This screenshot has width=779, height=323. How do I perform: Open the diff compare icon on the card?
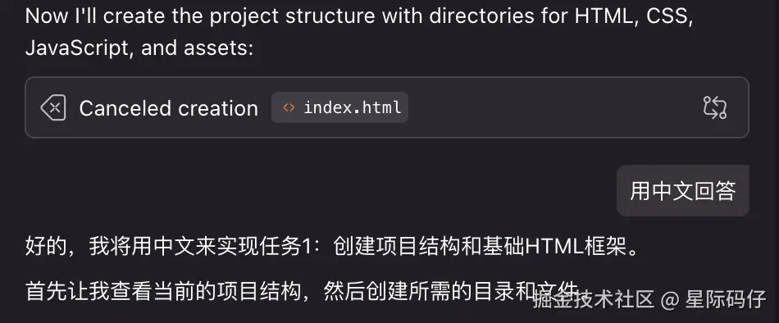coord(715,107)
